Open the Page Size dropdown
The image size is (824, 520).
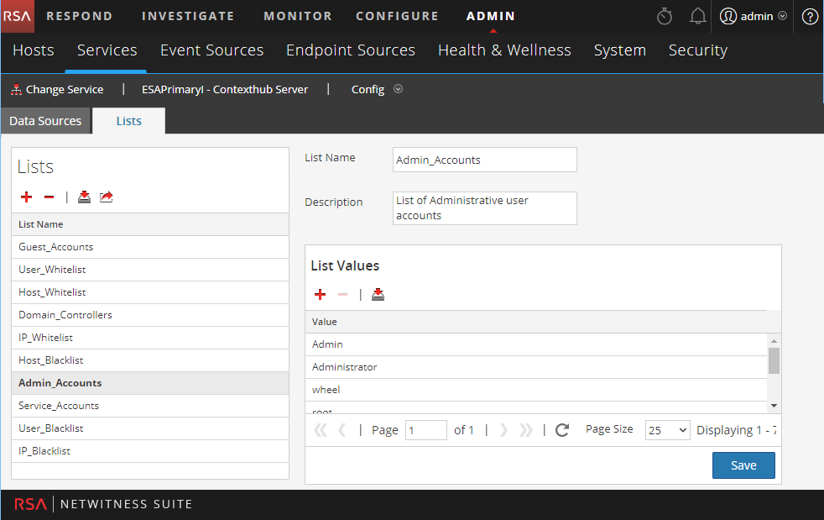[667, 430]
